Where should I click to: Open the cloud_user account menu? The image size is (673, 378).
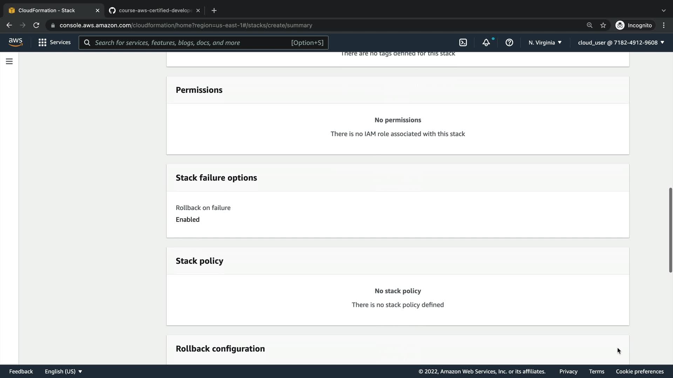click(x=621, y=43)
